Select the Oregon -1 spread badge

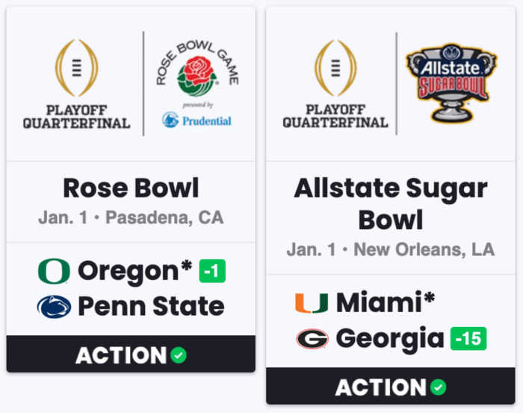click(212, 272)
